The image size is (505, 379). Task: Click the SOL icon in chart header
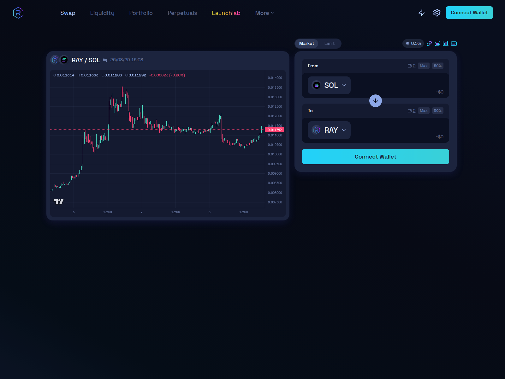point(64,60)
